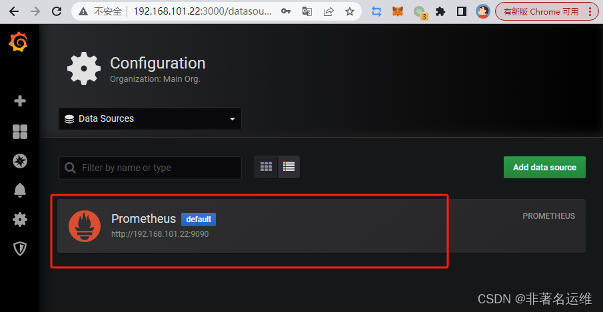Open the saved password key icon
603x312 pixels.
click(x=286, y=11)
